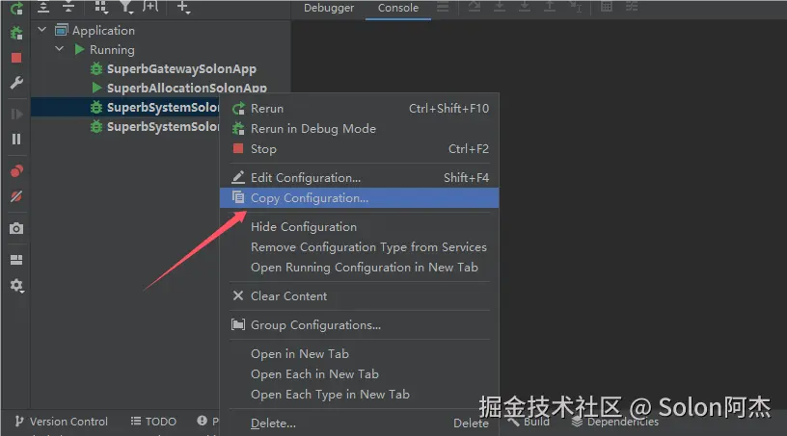The width and height of the screenshot is (787, 436).
Task: Pause program with the sidebar pause icon
Action: (16, 139)
